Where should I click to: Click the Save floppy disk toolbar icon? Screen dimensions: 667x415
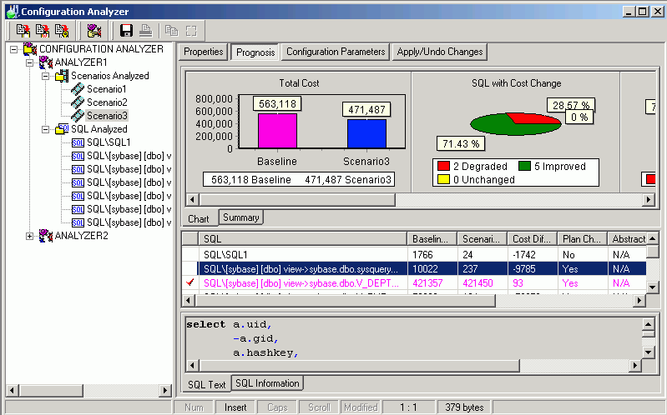(x=127, y=31)
